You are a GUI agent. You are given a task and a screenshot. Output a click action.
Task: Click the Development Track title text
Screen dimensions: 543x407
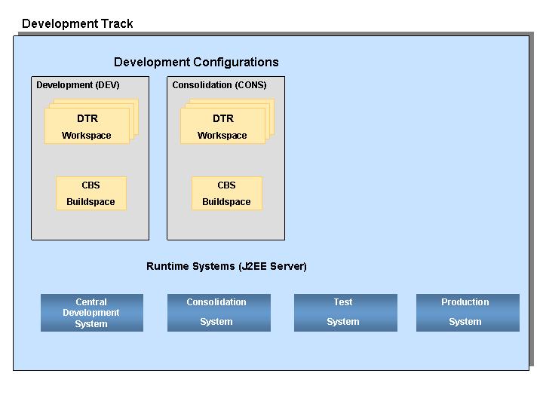coord(78,23)
